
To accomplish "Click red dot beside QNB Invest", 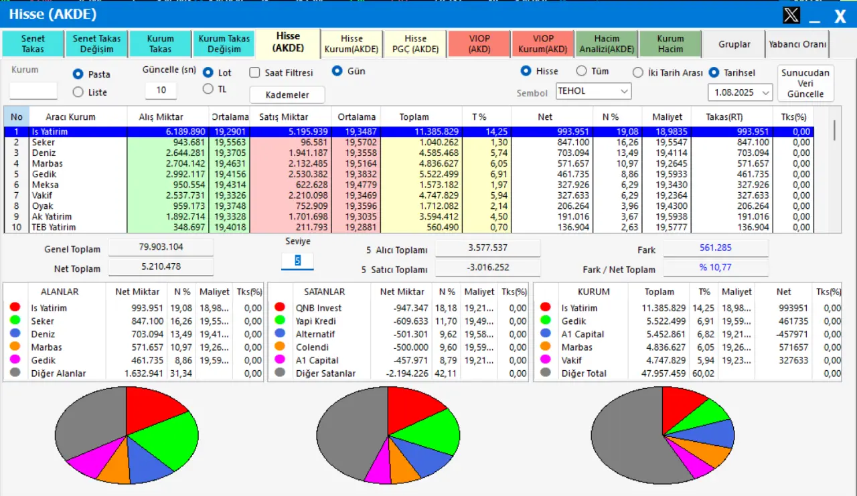I will tap(280, 308).
